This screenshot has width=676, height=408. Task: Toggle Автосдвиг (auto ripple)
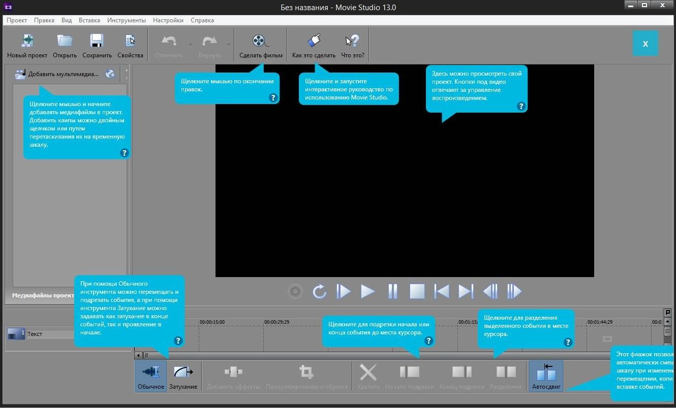tap(546, 376)
